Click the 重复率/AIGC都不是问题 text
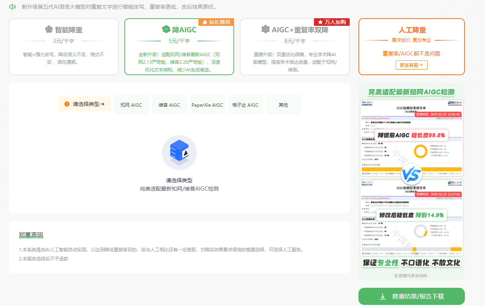This screenshot has width=485, height=306. pos(411,54)
